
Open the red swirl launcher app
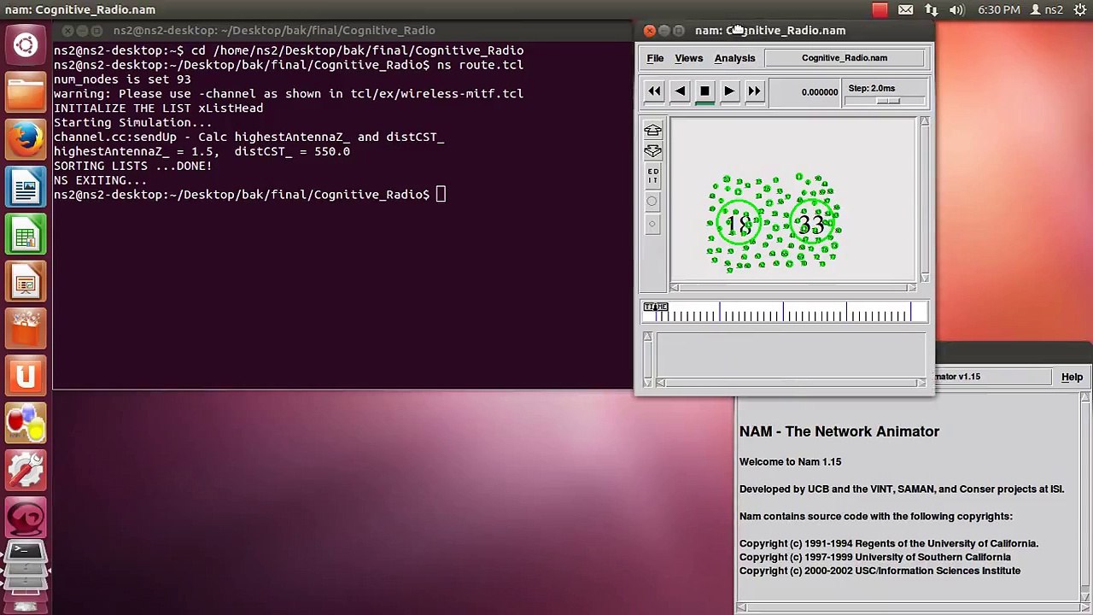[x=26, y=518]
